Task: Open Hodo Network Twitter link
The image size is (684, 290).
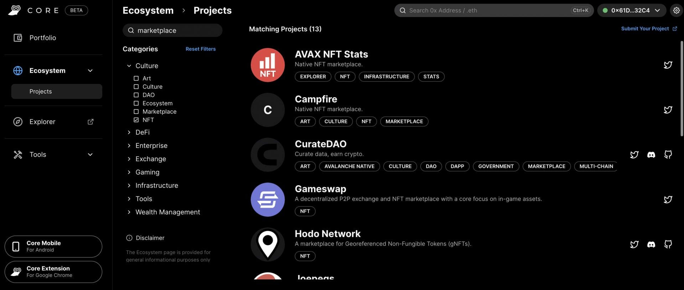Action: pos(634,244)
